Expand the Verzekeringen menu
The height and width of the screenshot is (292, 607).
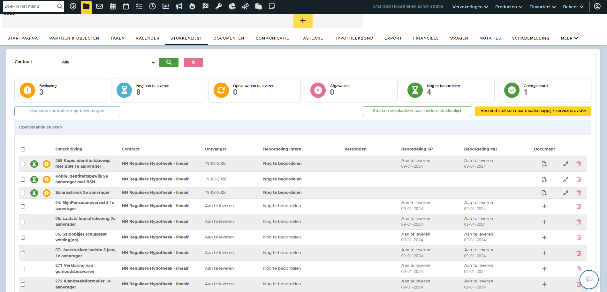tap(470, 7)
